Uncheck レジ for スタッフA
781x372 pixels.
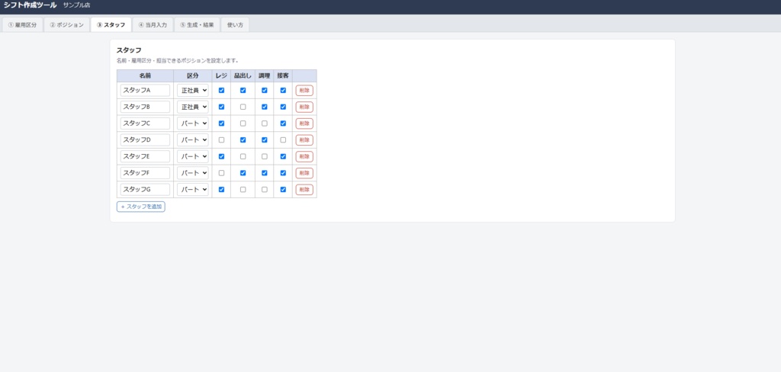point(222,90)
